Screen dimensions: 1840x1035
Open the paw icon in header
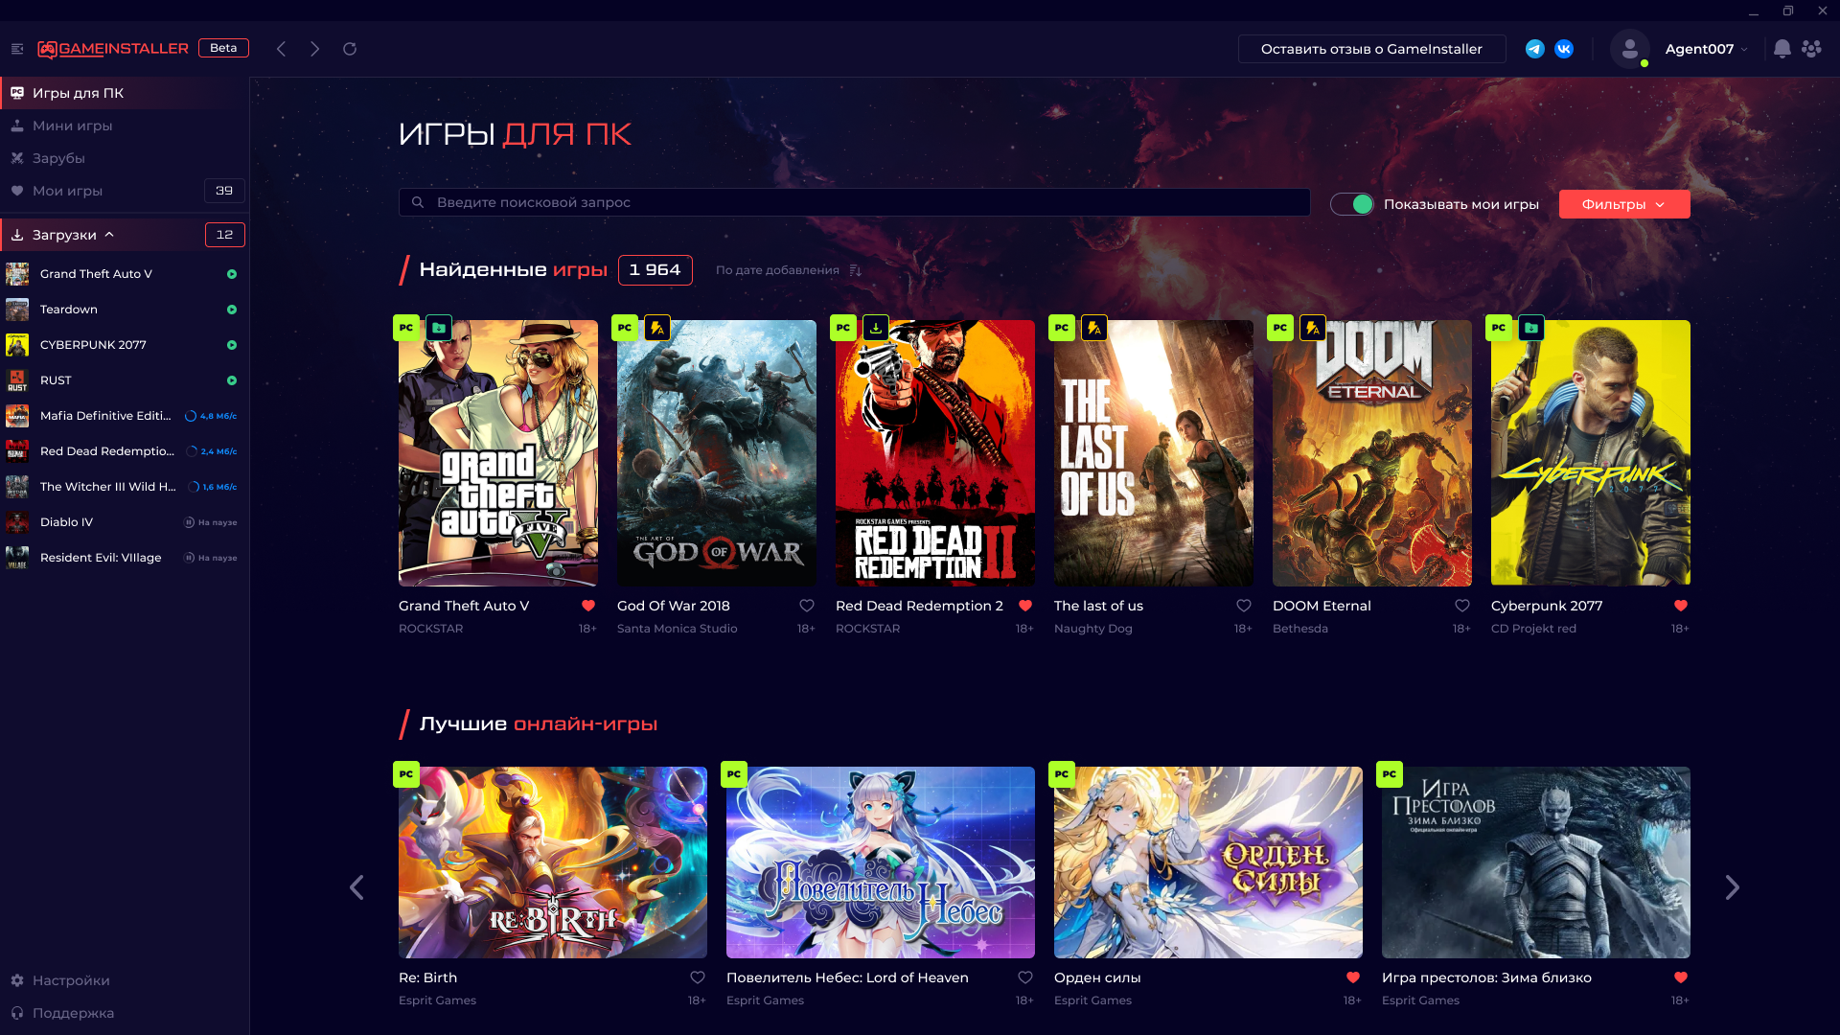pos(1811,49)
